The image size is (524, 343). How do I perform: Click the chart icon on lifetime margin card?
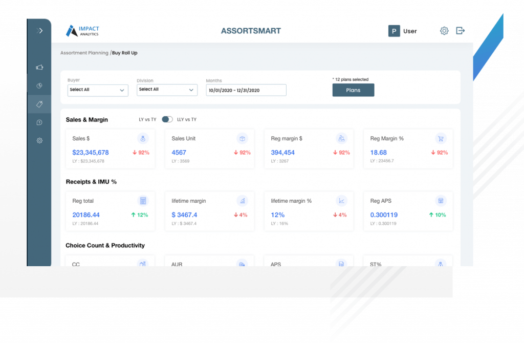click(x=242, y=201)
